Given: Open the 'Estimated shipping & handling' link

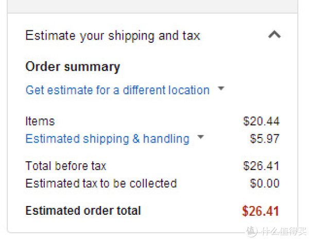Looking at the screenshot, I should [x=108, y=139].
